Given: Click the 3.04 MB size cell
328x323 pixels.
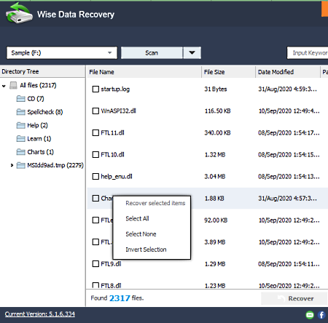Looking at the screenshot, I should (215, 177).
